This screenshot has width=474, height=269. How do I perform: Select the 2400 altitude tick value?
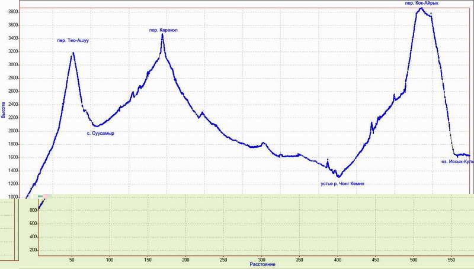pyautogui.click(x=13, y=105)
